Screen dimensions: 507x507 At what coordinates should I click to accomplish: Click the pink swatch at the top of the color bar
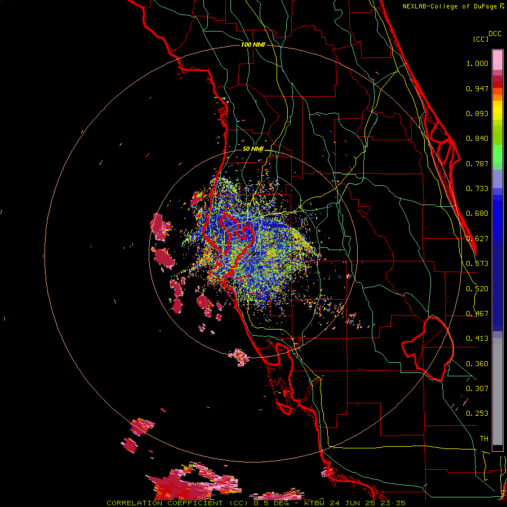click(497, 60)
